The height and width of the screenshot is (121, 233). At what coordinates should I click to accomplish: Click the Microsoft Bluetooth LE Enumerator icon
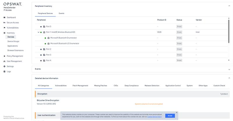click(48, 44)
